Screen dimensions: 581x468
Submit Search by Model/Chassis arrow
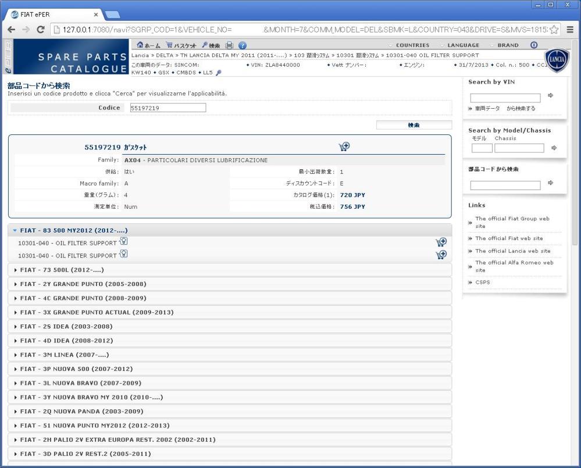pos(554,148)
